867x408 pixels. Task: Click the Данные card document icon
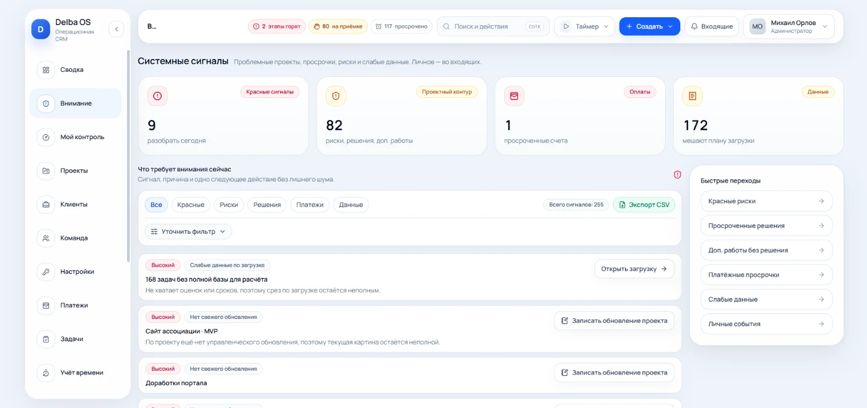(693, 96)
